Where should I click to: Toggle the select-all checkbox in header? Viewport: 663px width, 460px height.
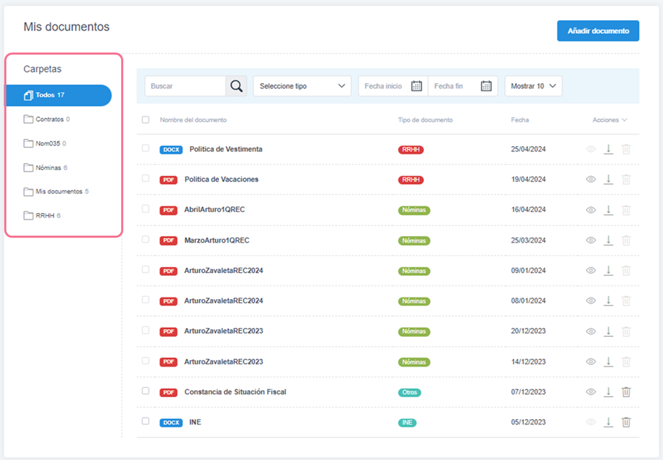pyautogui.click(x=146, y=119)
